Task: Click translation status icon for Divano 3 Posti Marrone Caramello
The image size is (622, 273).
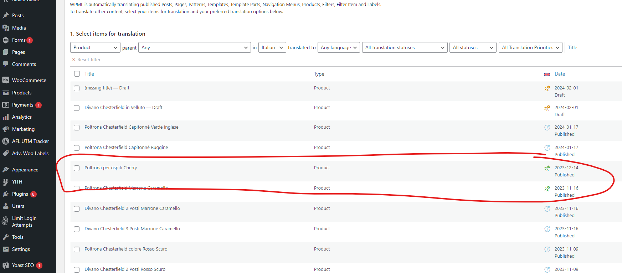Action: click(x=547, y=229)
